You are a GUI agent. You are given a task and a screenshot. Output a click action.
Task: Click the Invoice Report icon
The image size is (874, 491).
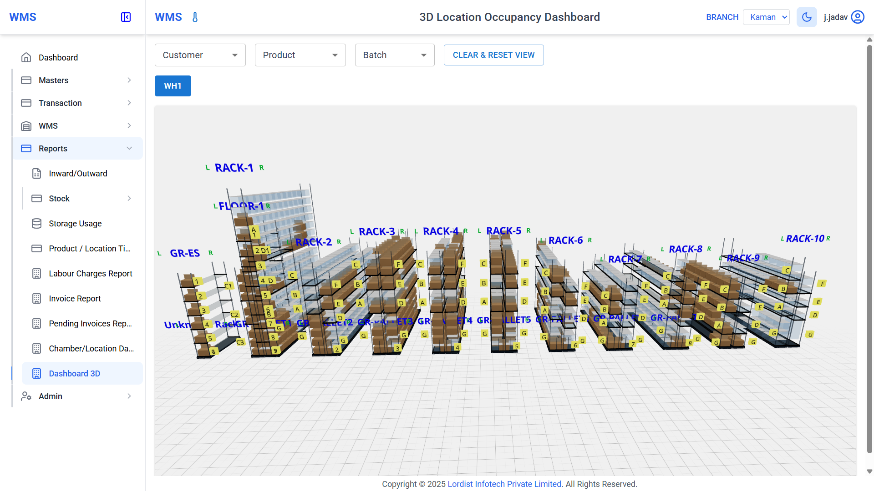[x=36, y=298]
